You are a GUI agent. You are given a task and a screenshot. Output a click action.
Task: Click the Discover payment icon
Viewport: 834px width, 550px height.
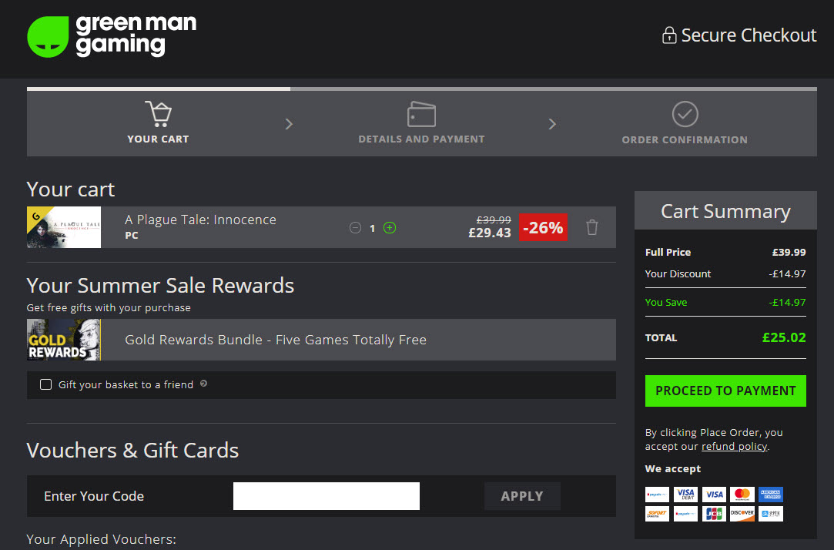[x=742, y=514]
